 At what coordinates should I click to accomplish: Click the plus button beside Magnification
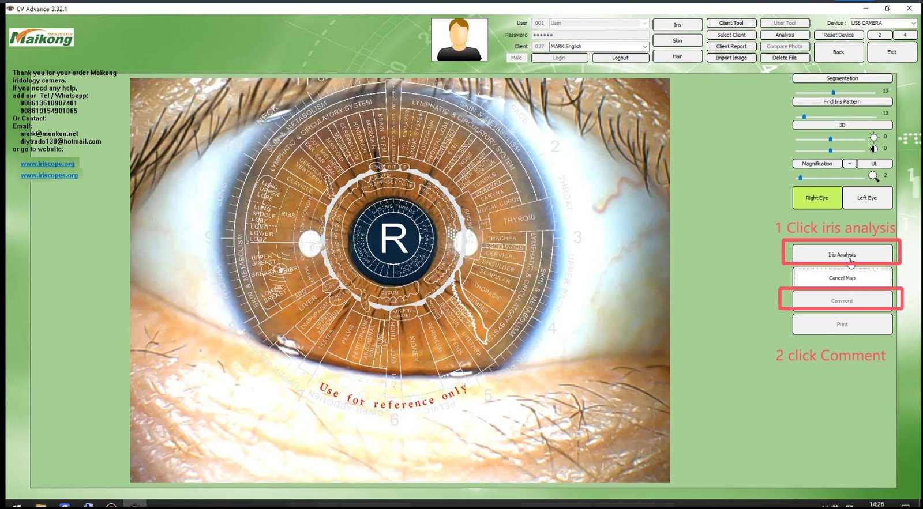pos(850,164)
